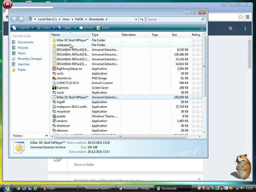
Task: Sort by Rating column header
Action: (x=196, y=34)
